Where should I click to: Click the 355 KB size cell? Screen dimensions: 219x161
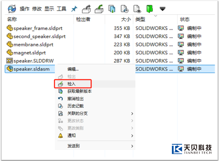[x=122, y=28]
